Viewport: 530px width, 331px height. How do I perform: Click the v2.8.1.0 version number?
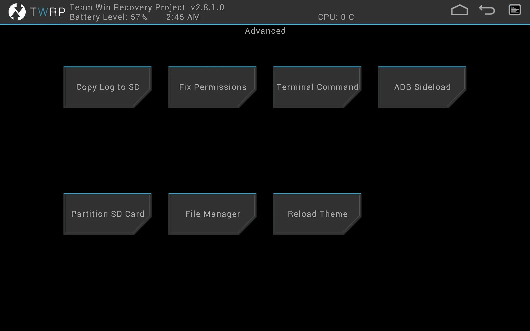pyautogui.click(x=207, y=7)
